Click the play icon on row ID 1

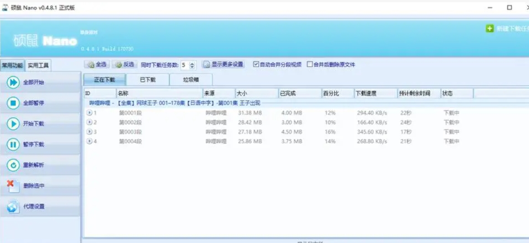[89, 113]
